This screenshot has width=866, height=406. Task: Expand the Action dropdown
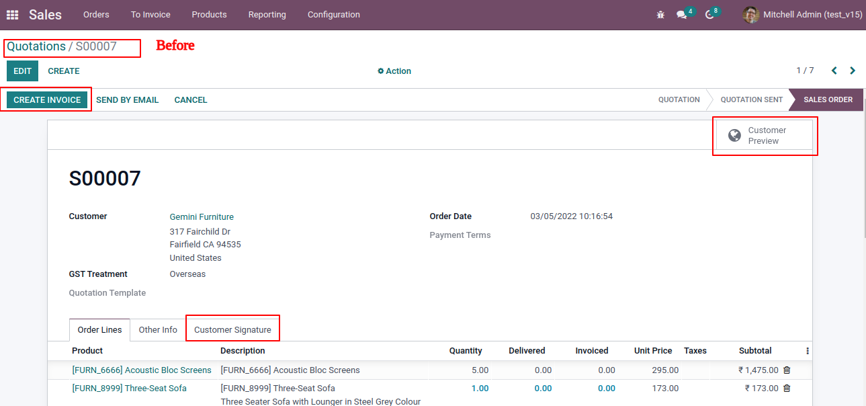394,71
